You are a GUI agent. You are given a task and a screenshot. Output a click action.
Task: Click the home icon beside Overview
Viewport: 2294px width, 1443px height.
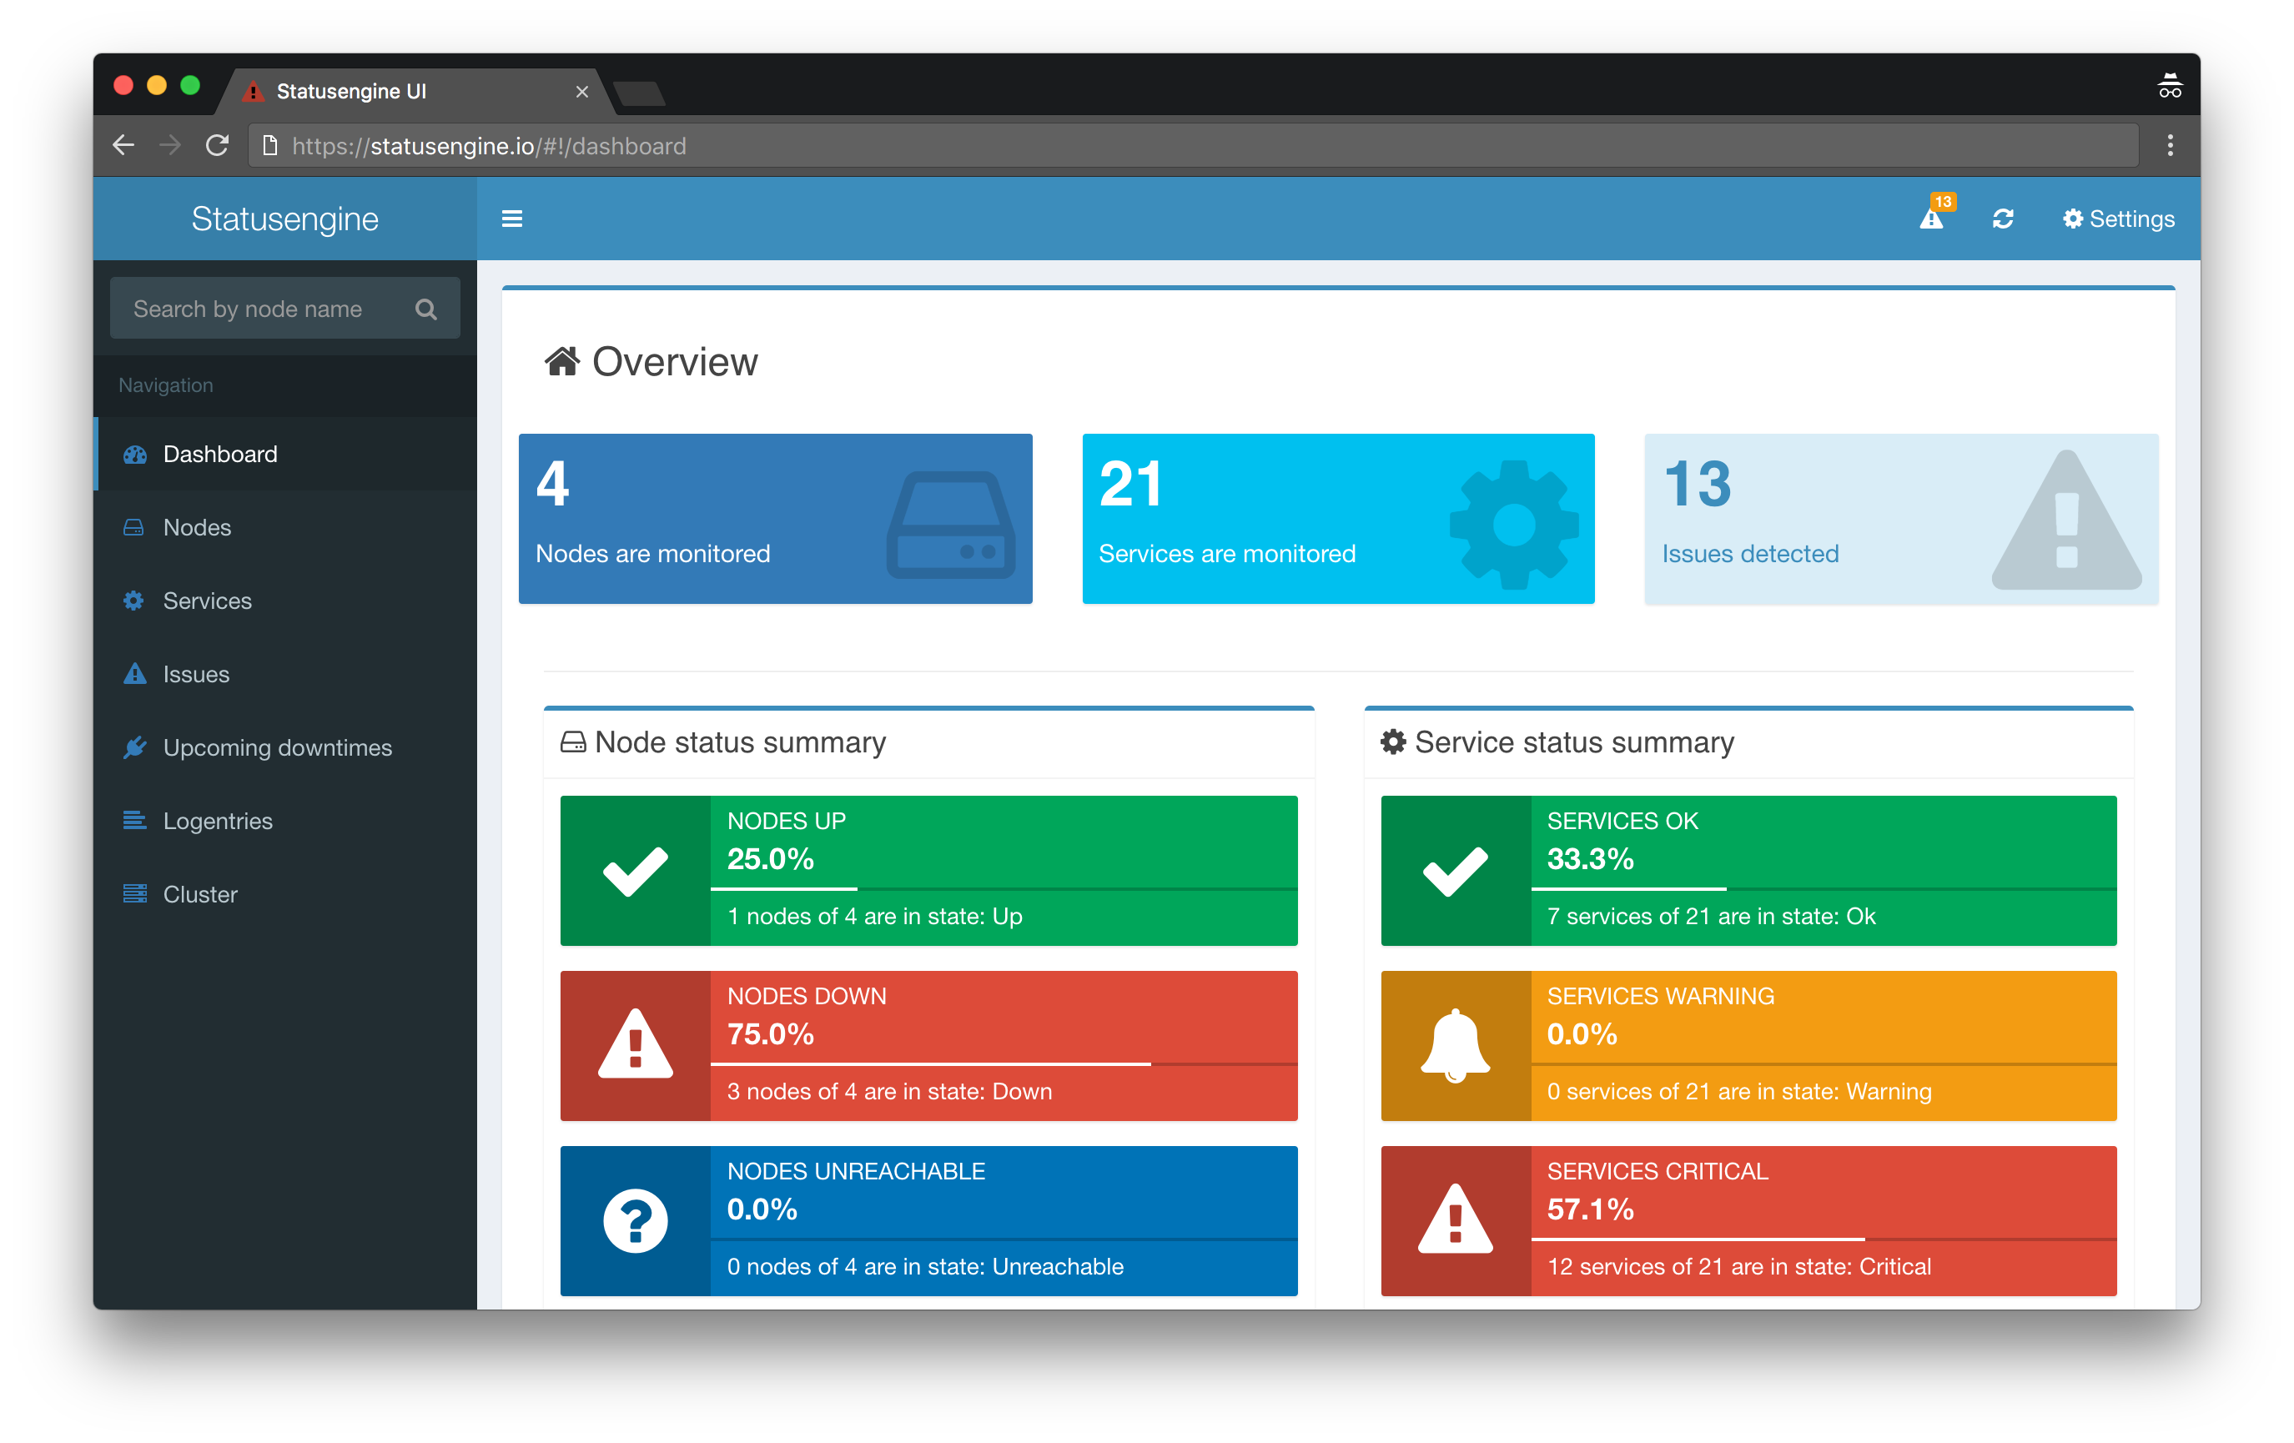[562, 362]
